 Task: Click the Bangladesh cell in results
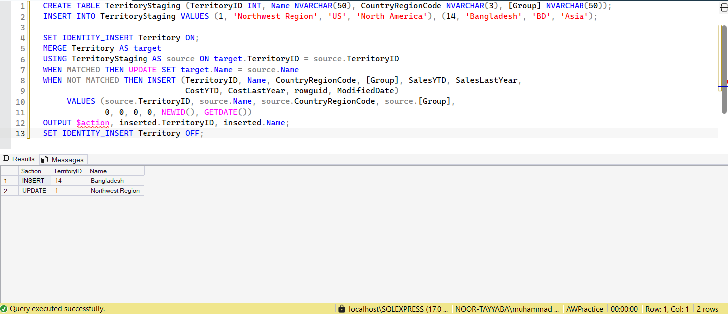coord(116,181)
